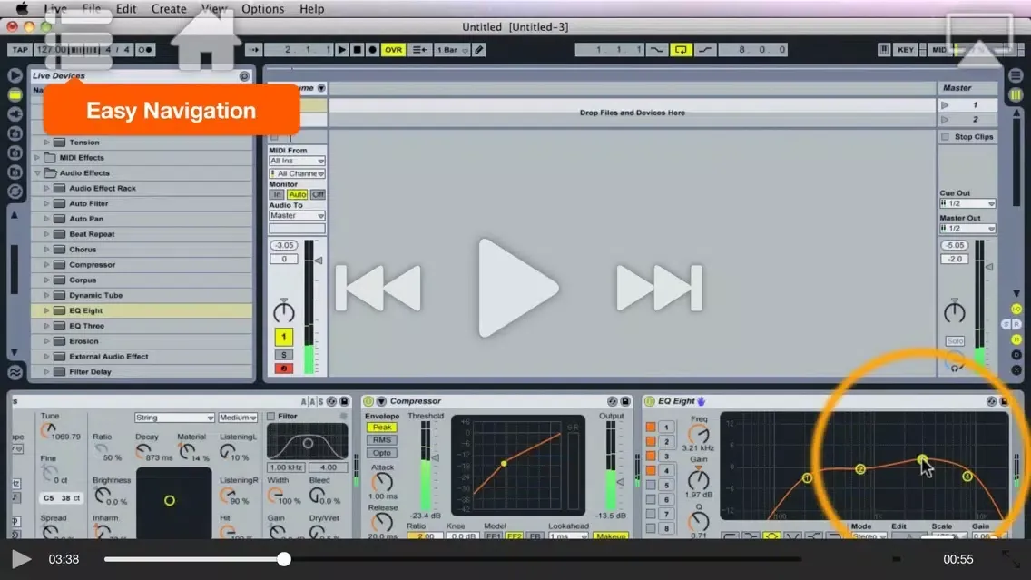Expand the MIDI Effects folder
The image size is (1031, 580).
click(37, 158)
